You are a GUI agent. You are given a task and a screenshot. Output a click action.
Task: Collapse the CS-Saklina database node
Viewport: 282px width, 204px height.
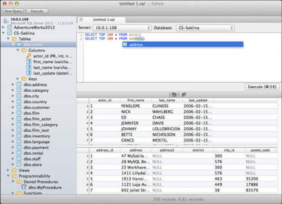click(x=3, y=33)
